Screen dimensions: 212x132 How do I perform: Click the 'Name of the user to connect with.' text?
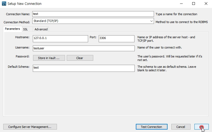pyautogui.click(x=159, y=47)
